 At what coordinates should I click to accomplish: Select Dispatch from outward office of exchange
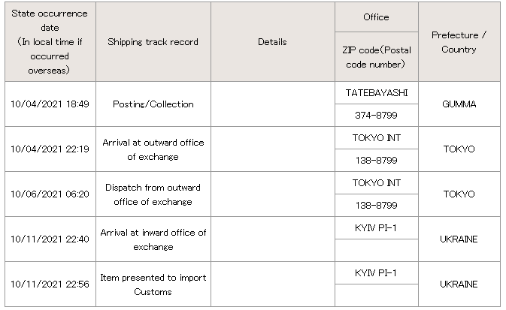tap(153, 194)
